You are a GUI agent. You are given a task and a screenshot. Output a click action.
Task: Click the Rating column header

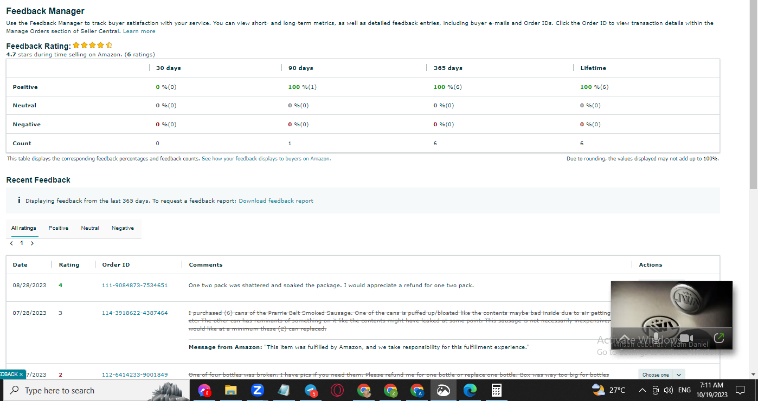pos(69,265)
